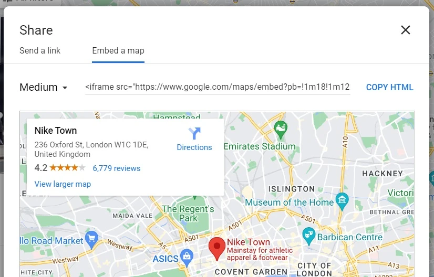Click the Directions arrow icon
The image size is (434, 277).
tap(194, 133)
